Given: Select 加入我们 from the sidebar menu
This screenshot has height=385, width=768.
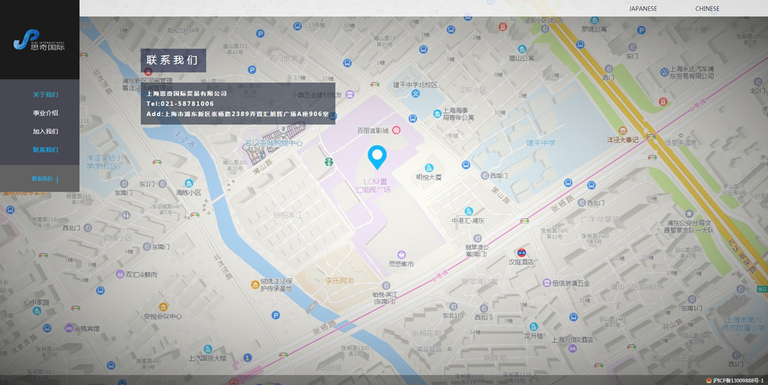Looking at the screenshot, I should 45,132.
